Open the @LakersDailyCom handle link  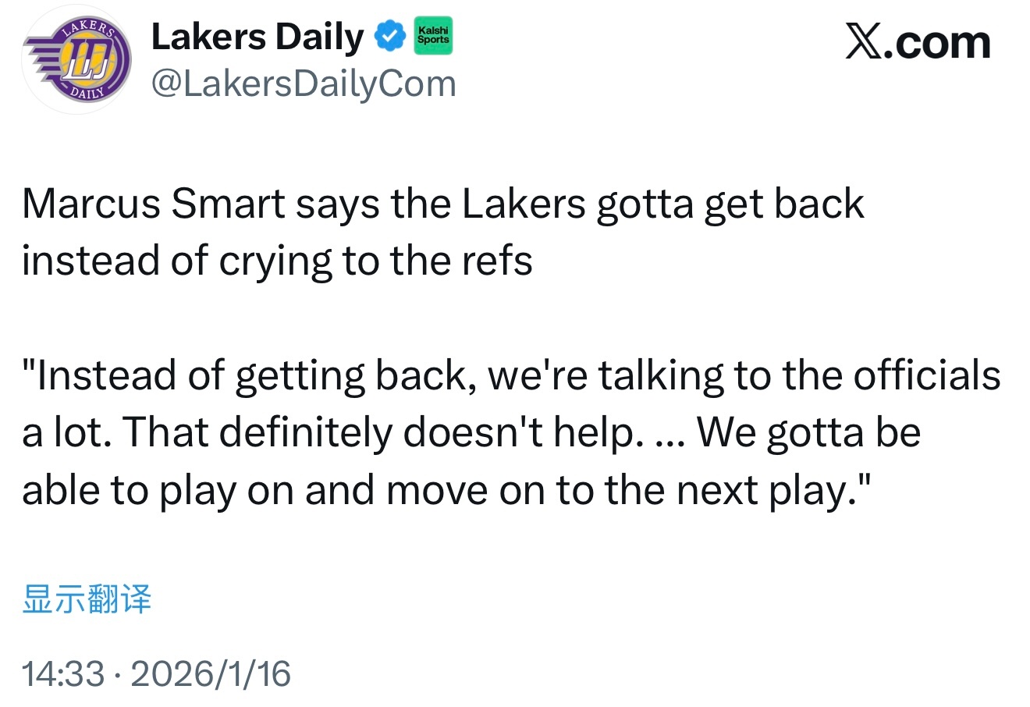coord(303,84)
